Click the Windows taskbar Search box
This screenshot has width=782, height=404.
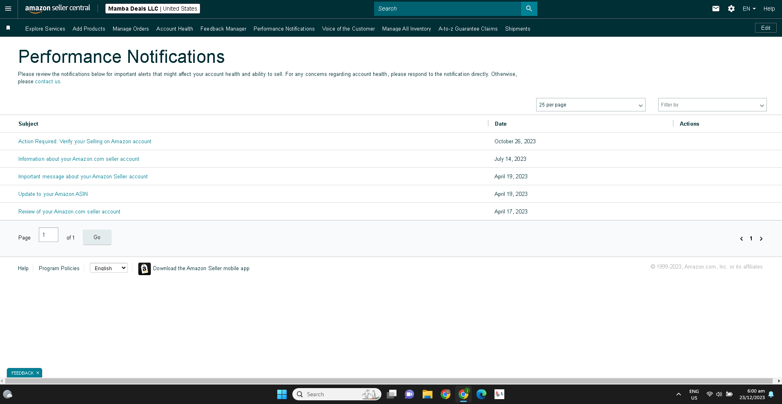point(337,394)
